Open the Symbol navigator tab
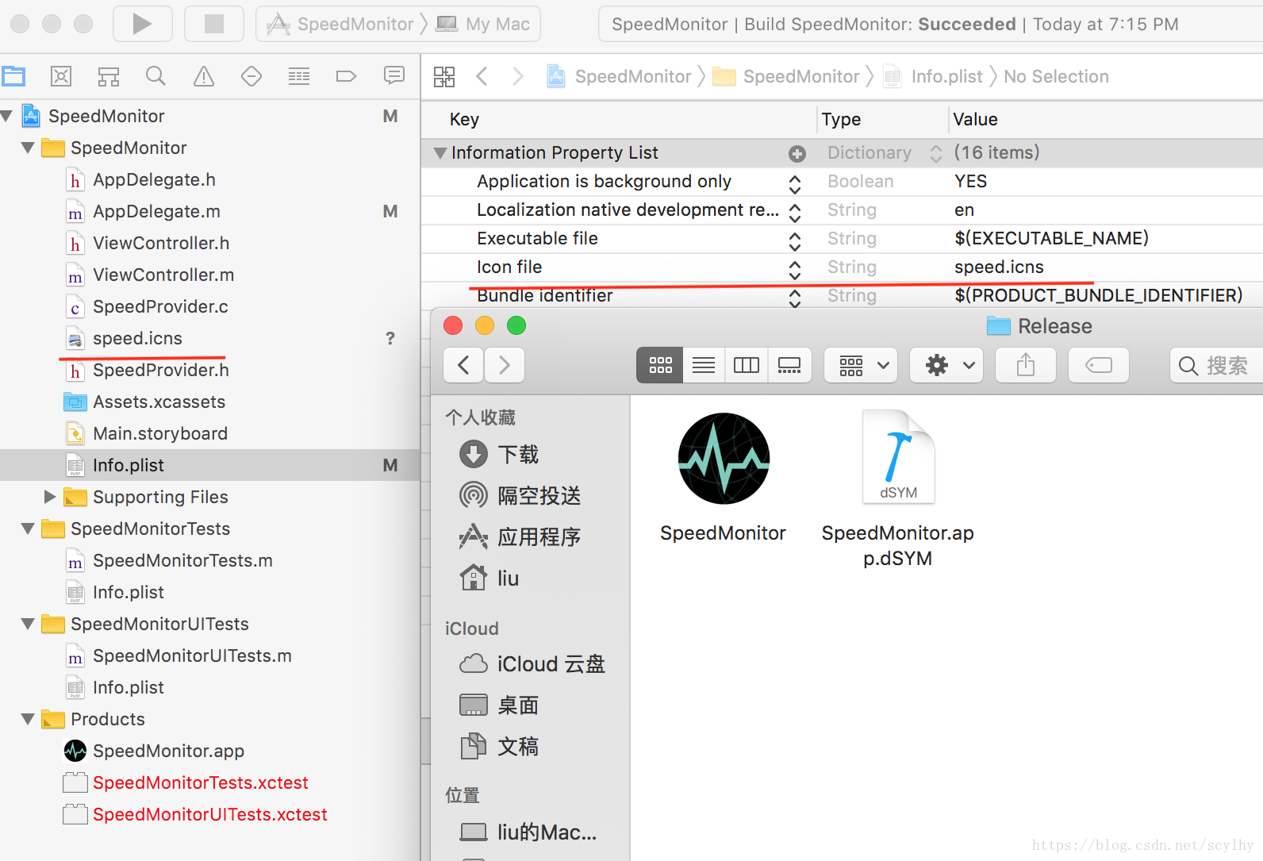Image resolution: width=1263 pixels, height=861 pixels. tap(61, 76)
